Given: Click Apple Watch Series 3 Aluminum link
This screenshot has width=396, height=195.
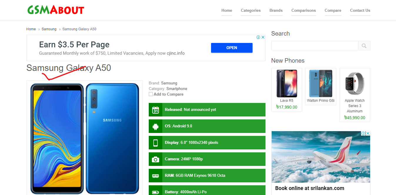Looking at the screenshot, I should coord(355,106).
